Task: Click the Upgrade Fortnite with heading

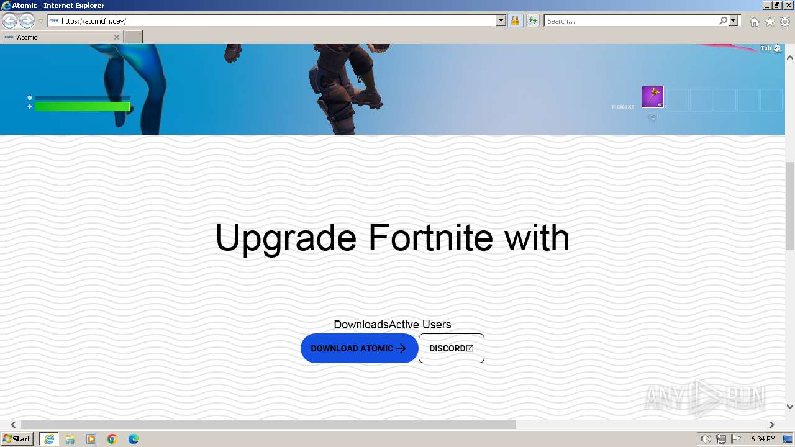Action: click(392, 237)
